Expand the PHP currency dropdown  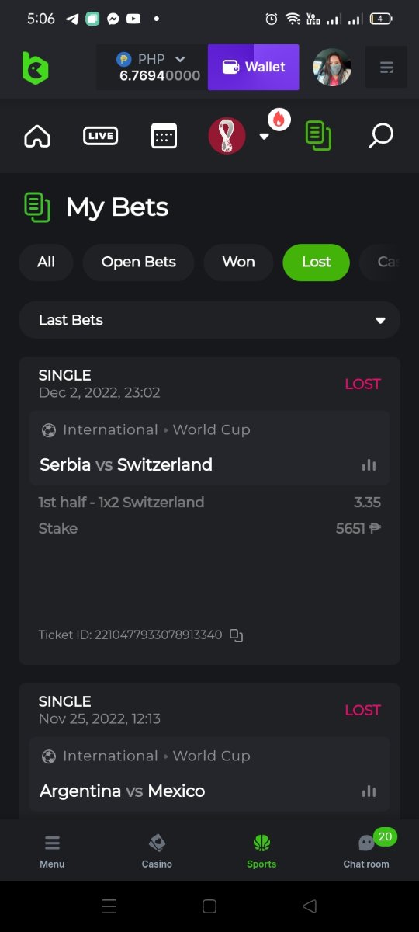[180, 59]
